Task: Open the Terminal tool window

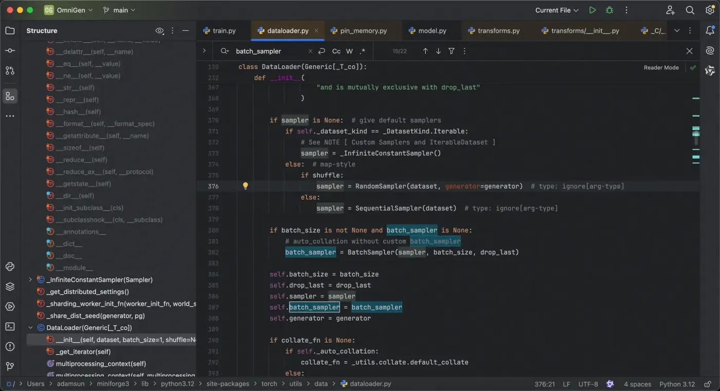Action: (10, 326)
